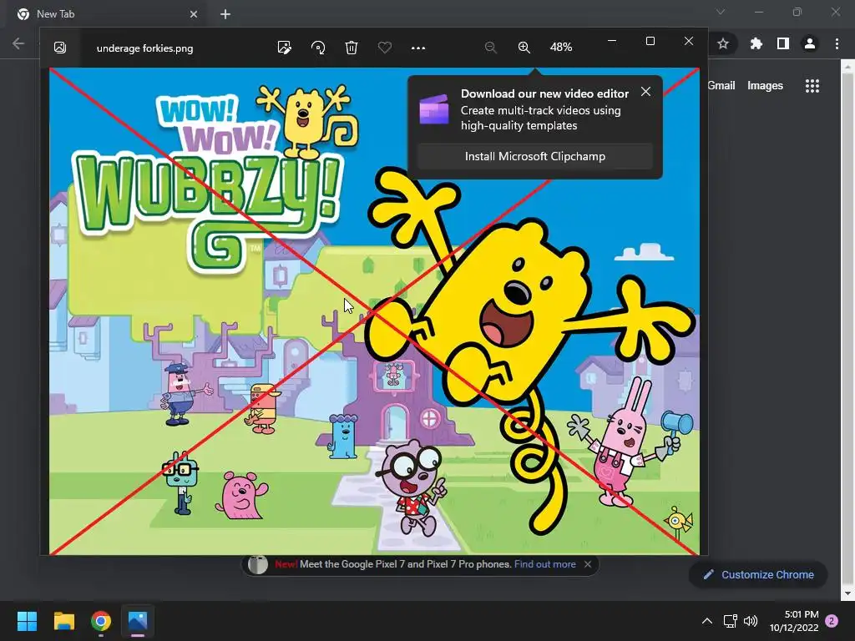
Task: Close the New Tab tab
Action: pyautogui.click(x=194, y=14)
